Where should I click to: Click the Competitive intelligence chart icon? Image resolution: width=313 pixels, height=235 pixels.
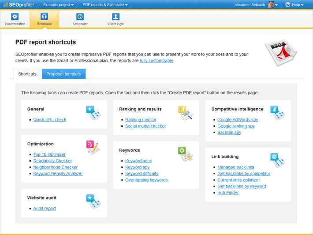point(278,113)
